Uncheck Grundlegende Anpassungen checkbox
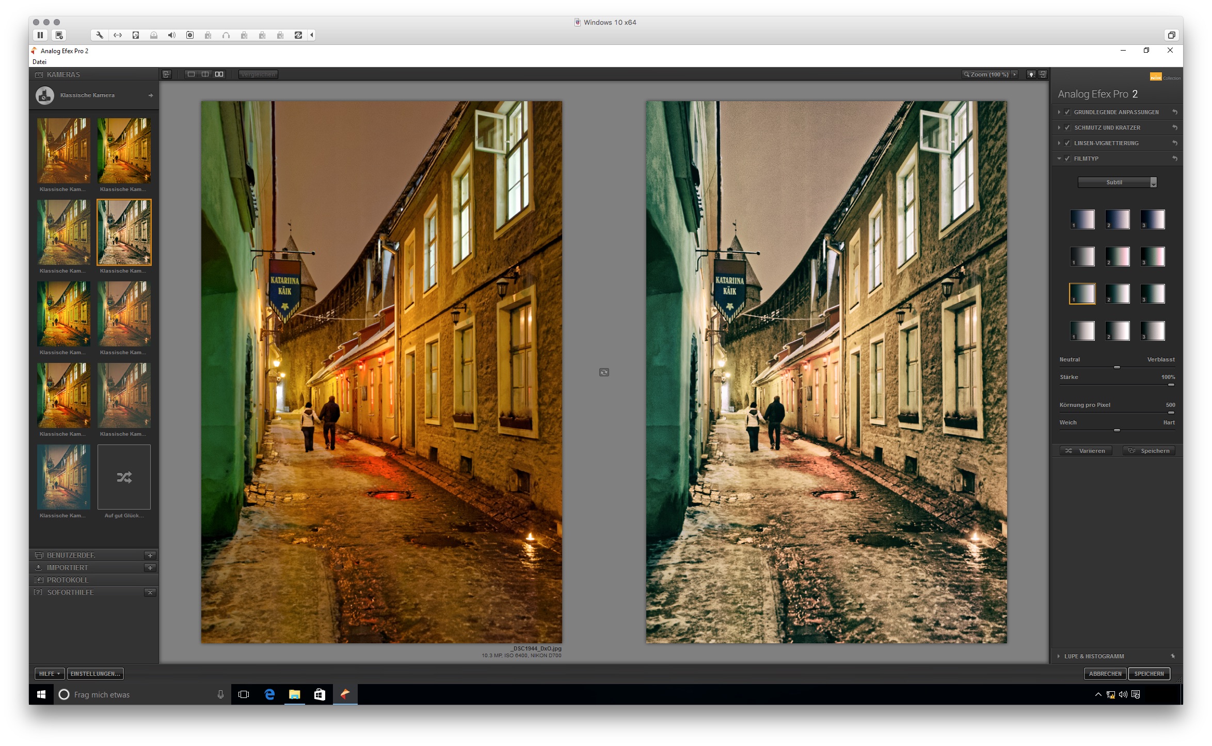This screenshot has width=1212, height=746. [1067, 112]
